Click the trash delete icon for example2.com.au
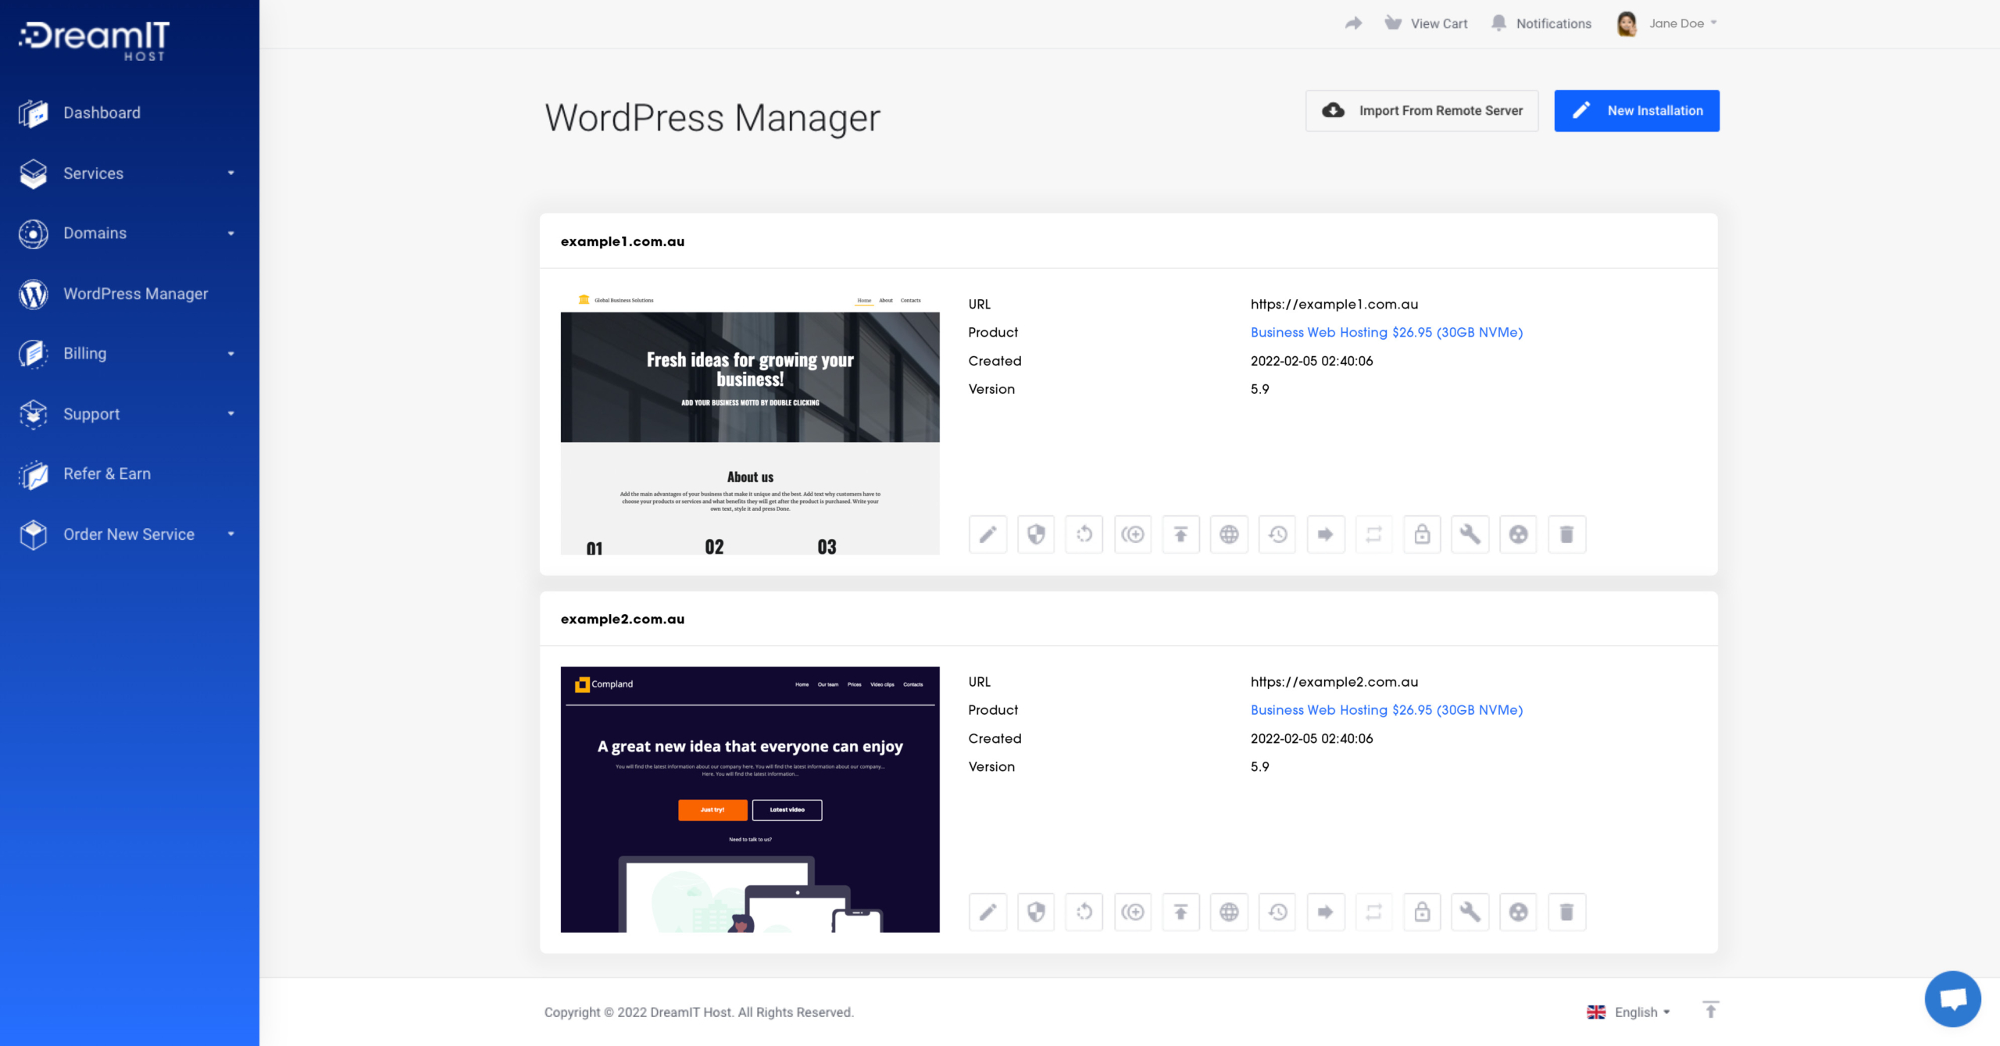 pyautogui.click(x=1566, y=912)
